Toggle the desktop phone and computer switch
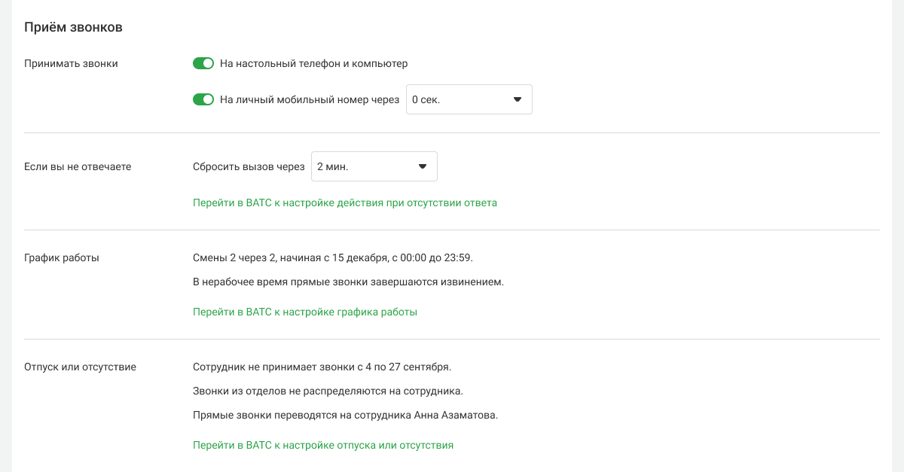Image resolution: width=904 pixels, height=472 pixels. tap(203, 64)
